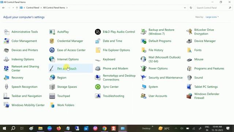Open the BitLocker Drive Encryption icon

point(189,32)
